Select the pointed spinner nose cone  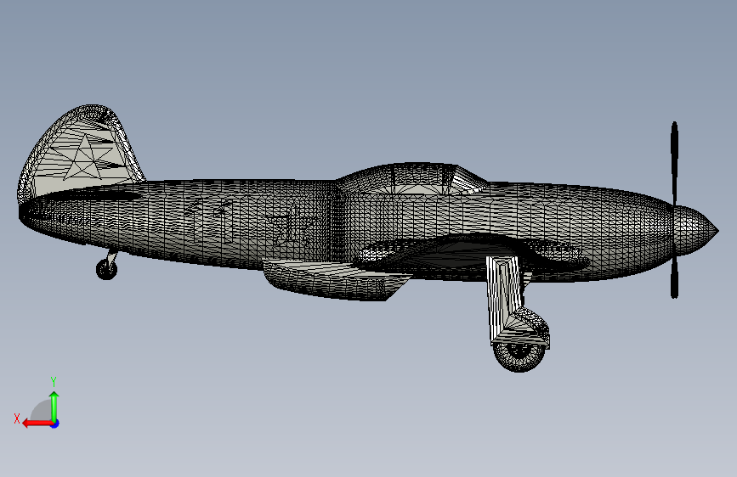(696, 231)
